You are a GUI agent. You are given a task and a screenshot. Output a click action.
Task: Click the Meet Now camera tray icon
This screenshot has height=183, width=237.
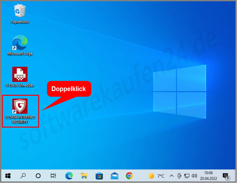tap(179, 176)
